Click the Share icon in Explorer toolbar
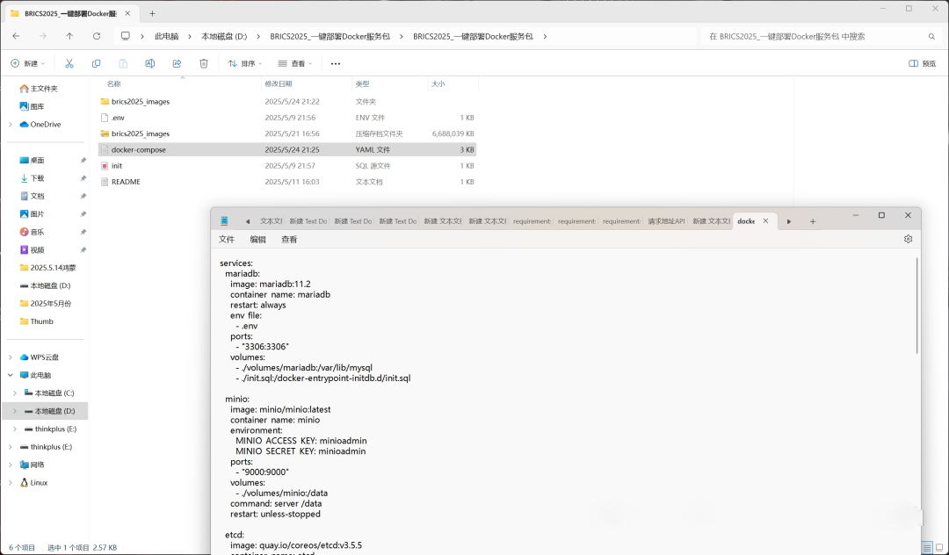The width and height of the screenshot is (949, 555). pyautogui.click(x=177, y=63)
